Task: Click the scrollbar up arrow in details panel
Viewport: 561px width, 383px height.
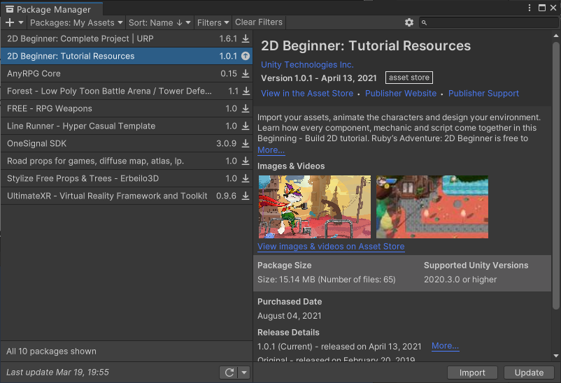Action: coord(555,36)
